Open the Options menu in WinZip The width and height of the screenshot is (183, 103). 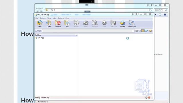[61, 18]
